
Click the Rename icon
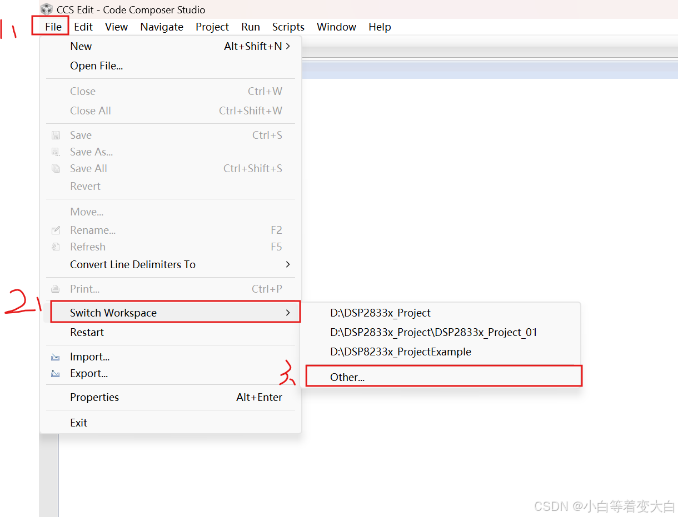(56, 230)
